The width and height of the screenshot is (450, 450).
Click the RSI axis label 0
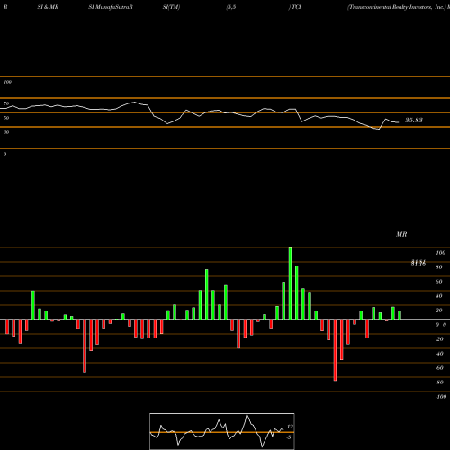pyautogui.click(x=4, y=154)
